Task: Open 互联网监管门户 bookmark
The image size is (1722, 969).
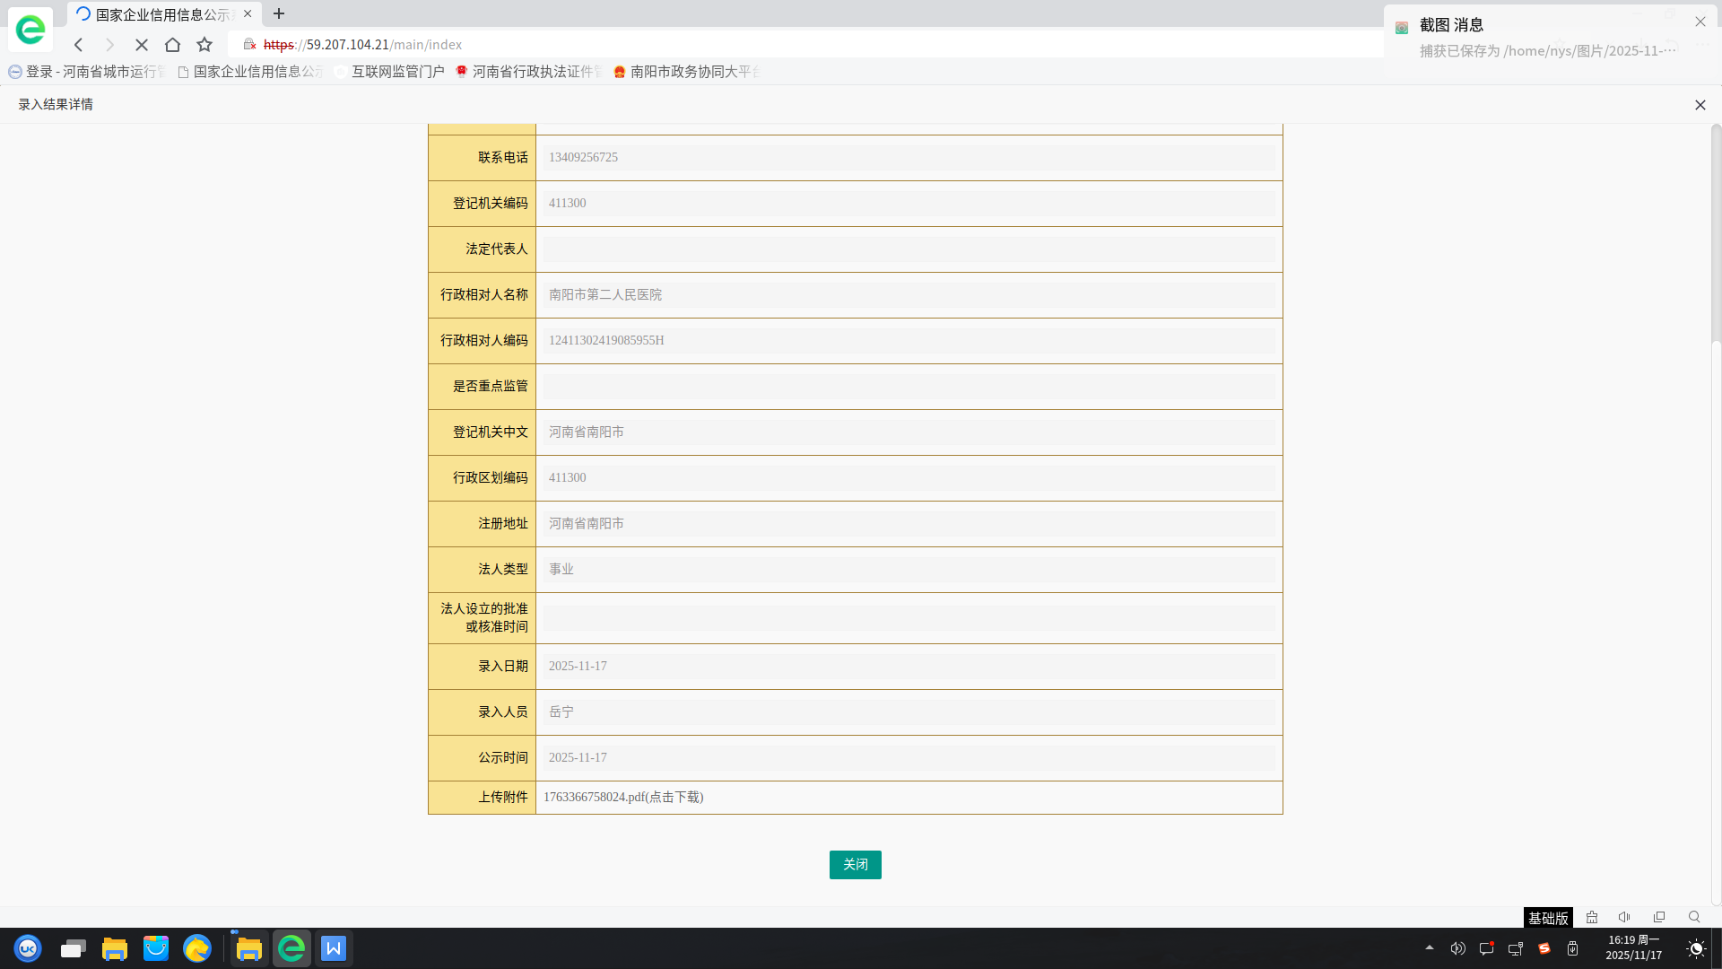Action: point(396,72)
